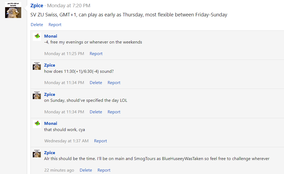Click Zpice's avatar beside BlueHuseeyWasTaken comment
The height and width of the screenshot is (174, 284).
point(37,153)
